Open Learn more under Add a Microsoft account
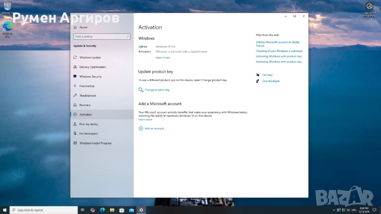This screenshot has width=381, height=214. (x=145, y=119)
